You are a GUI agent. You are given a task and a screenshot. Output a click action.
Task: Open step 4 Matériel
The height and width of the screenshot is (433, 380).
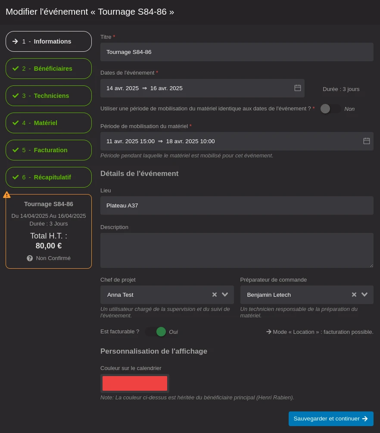pos(49,123)
